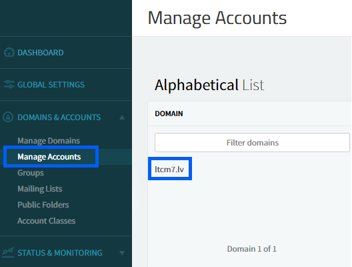
Task: Click the Global Settings sliders icon
Action: point(9,85)
